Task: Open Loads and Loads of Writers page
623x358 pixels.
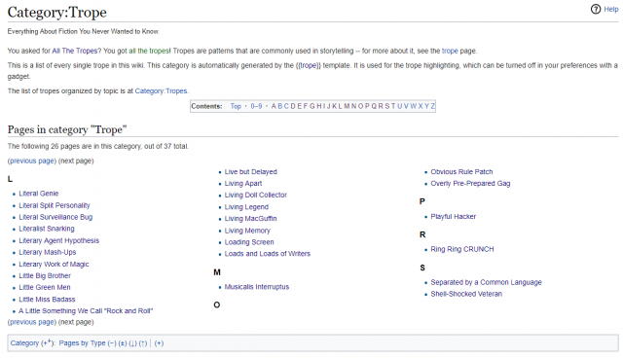Action: 268,254
